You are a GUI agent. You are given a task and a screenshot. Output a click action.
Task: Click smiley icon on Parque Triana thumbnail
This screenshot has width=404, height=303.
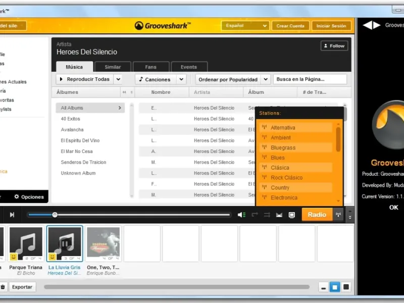(14, 257)
